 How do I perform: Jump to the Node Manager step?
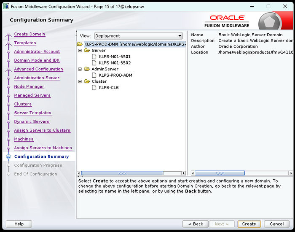coord(29,86)
